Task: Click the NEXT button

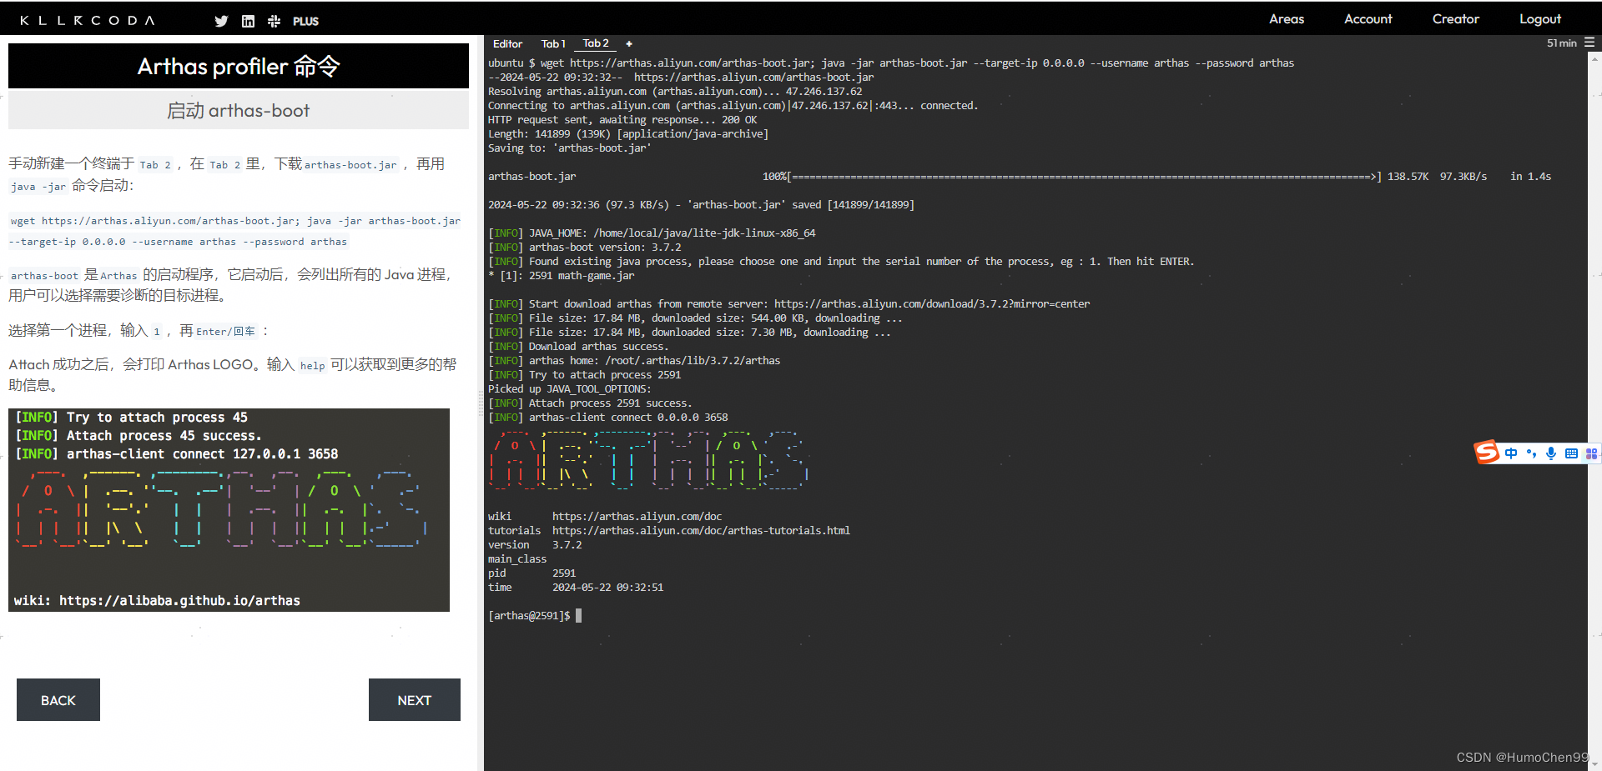Action: tap(414, 699)
